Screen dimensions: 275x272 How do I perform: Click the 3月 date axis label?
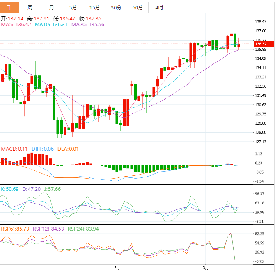[206, 268]
